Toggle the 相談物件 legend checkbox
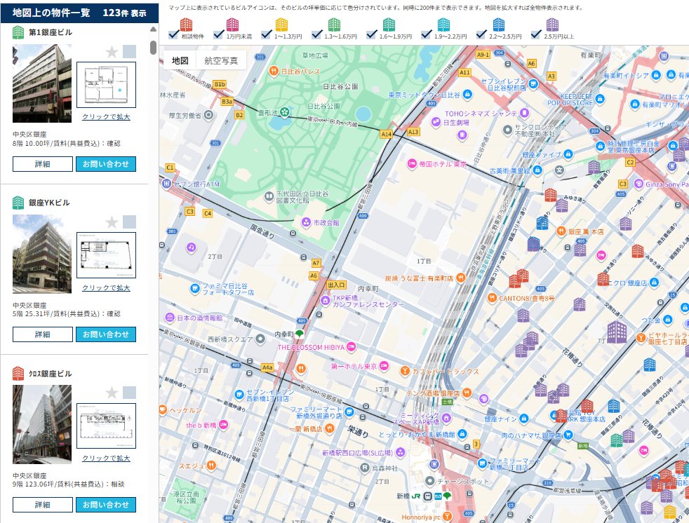Image resolution: width=689 pixels, height=523 pixels. pos(173,34)
